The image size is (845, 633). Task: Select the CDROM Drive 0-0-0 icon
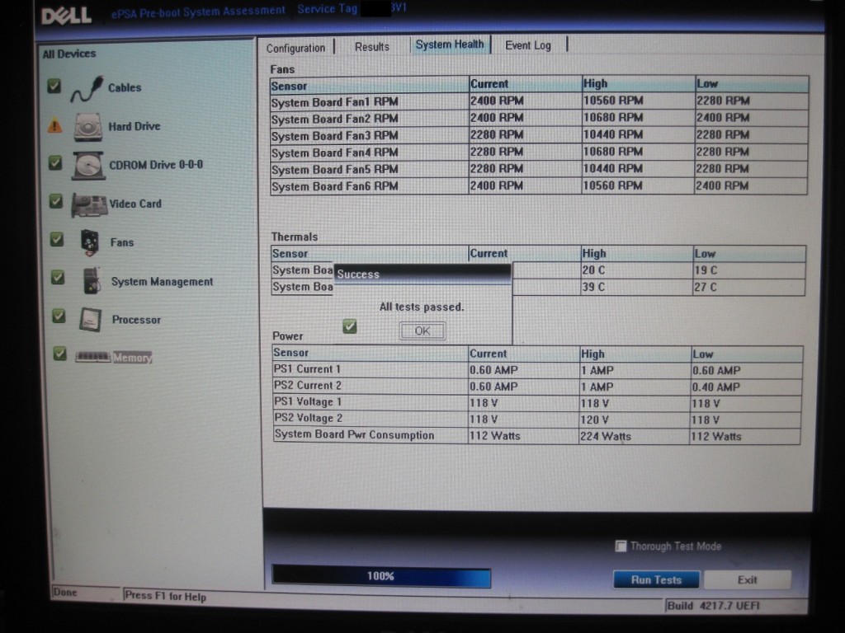point(87,165)
